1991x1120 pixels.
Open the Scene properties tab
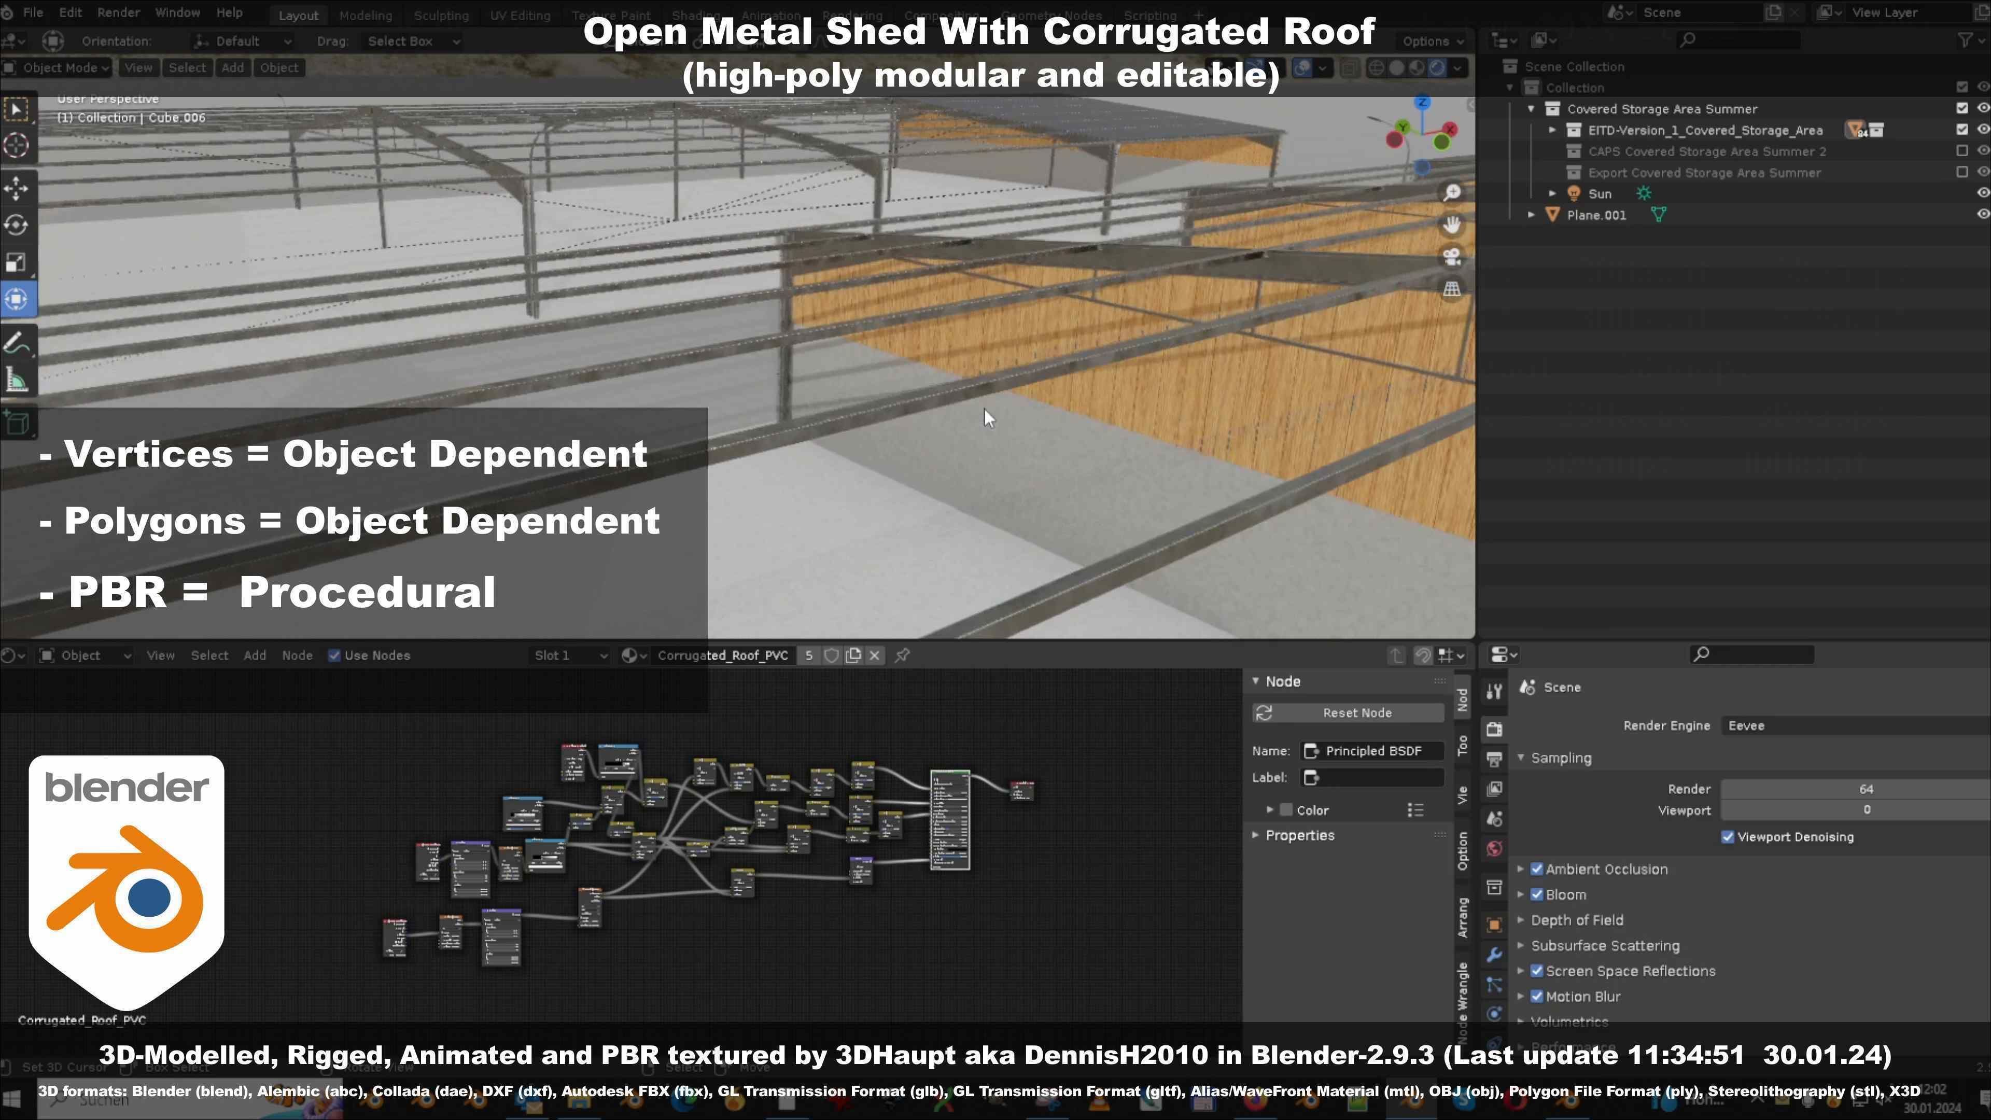(x=1494, y=819)
